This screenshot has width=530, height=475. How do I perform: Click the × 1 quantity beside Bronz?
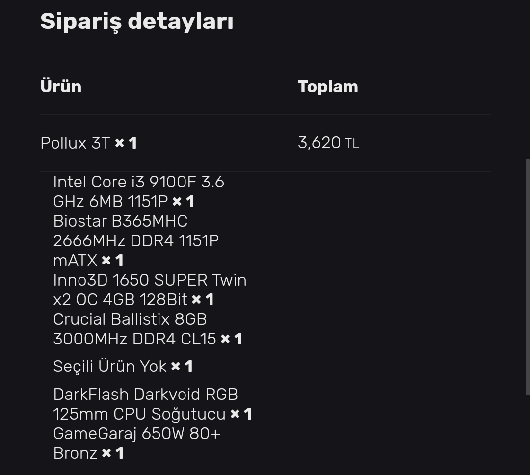point(112,453)
